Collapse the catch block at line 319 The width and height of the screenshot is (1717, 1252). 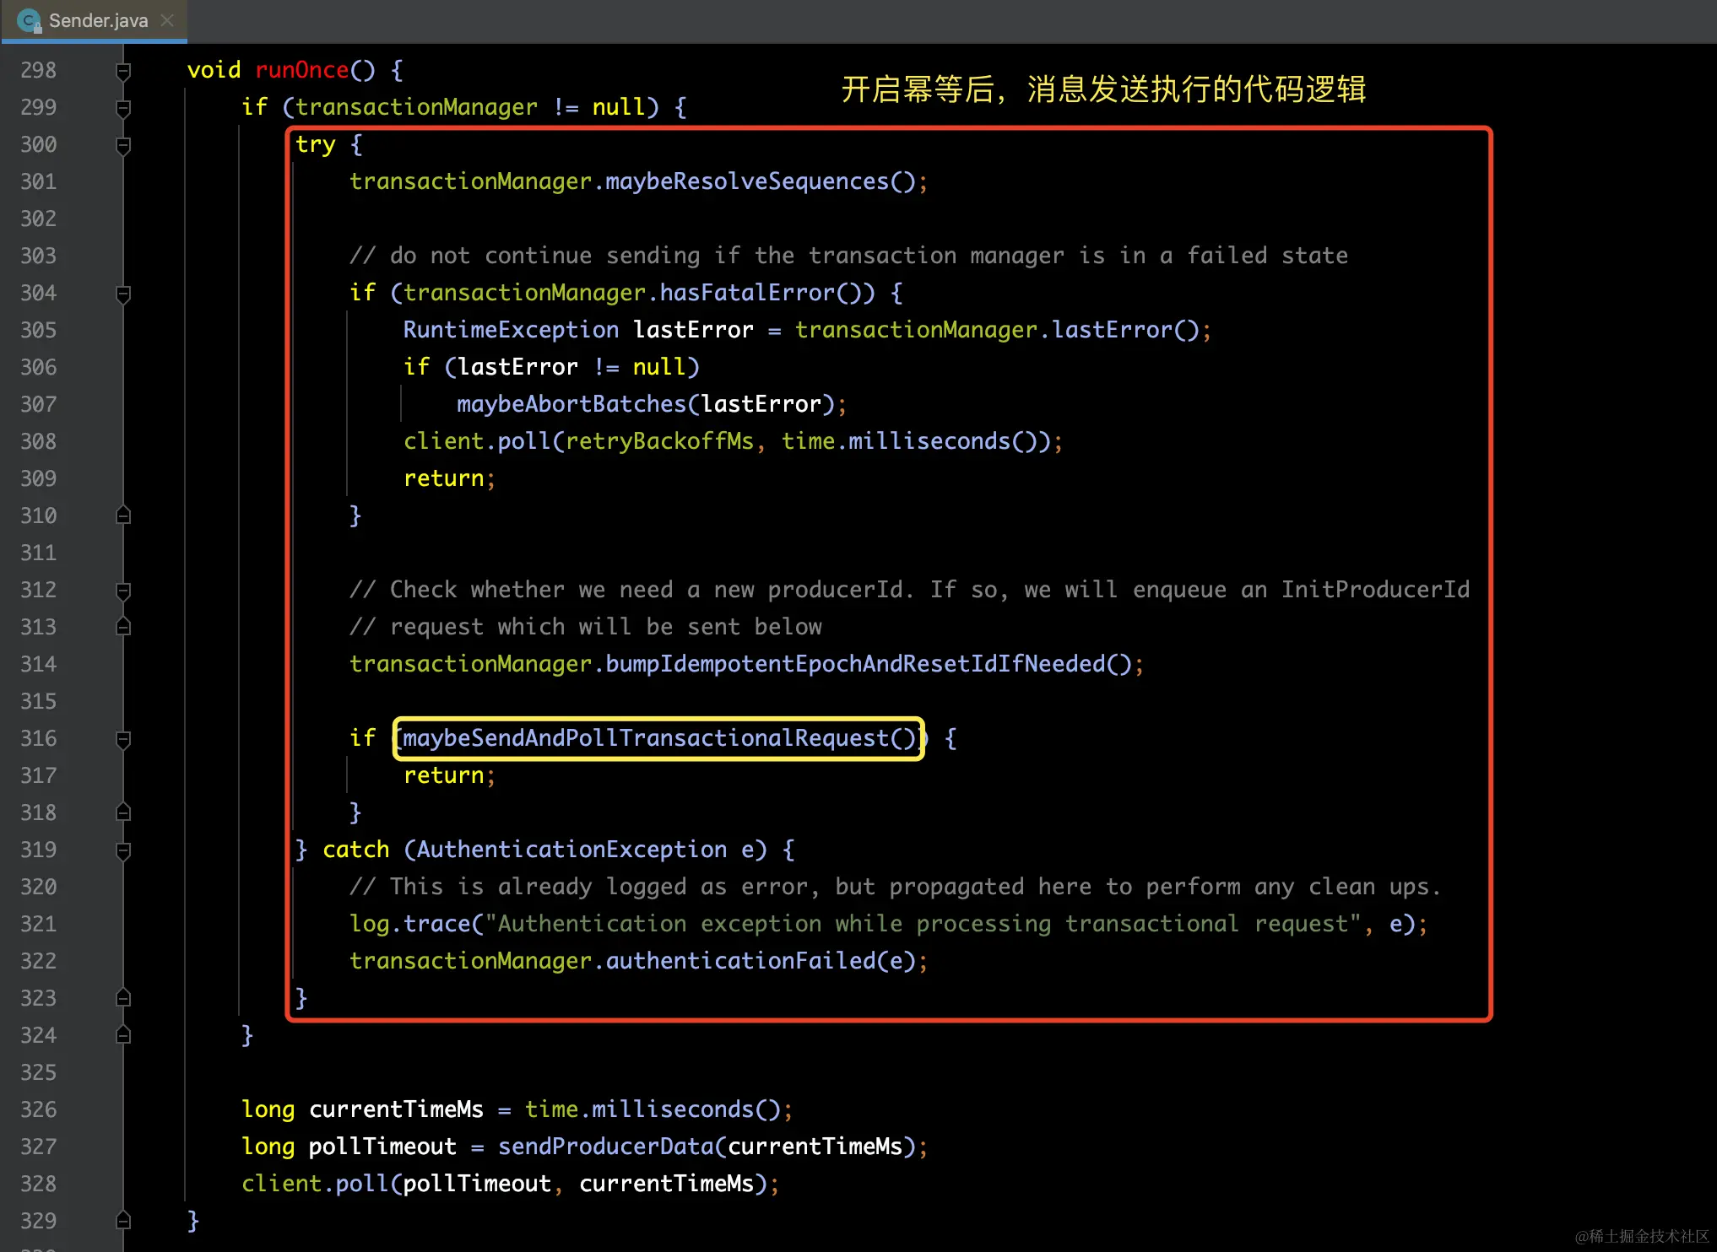123,850
